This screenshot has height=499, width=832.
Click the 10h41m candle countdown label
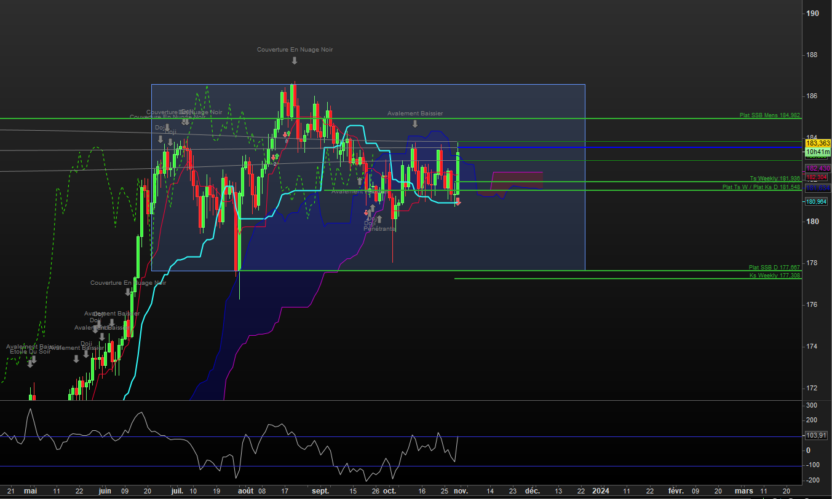[x=818, y=152]
